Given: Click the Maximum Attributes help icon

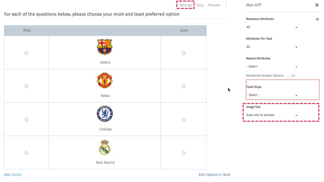Looking at the screenshot, I should pos(317,19).
